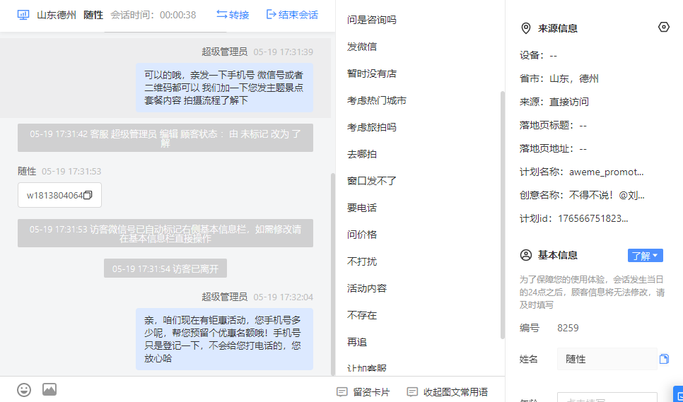Select quick phrase 考虑旅拍吗
Image resolution: width=683 pixels, height=402 pixels.
click(372, 127)
